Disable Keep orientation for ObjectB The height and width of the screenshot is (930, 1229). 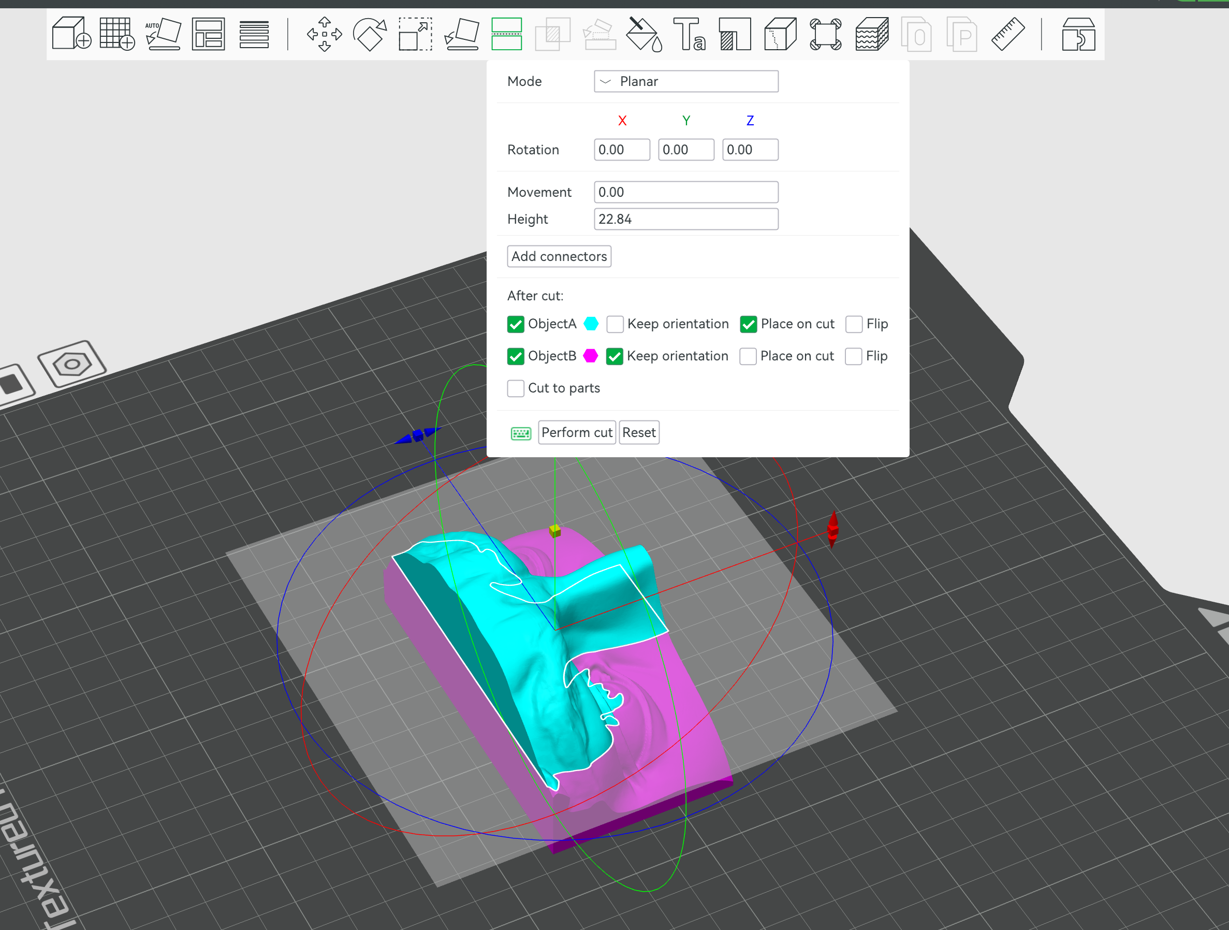click(x=614, y=356)
